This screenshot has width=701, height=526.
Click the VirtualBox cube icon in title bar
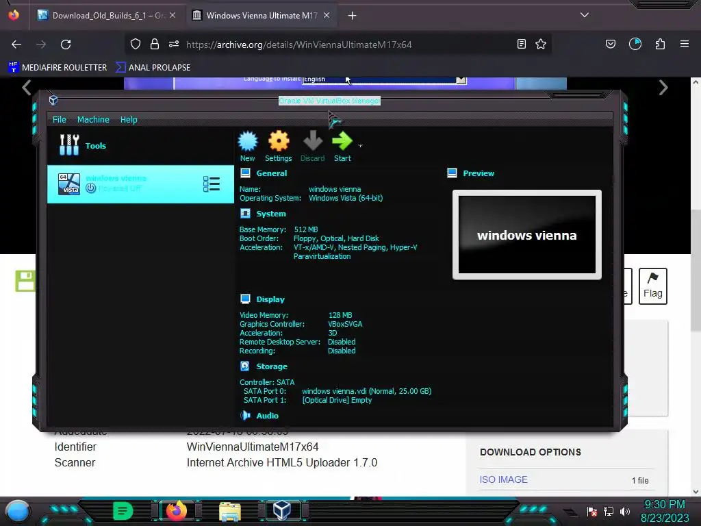[53, 100]
